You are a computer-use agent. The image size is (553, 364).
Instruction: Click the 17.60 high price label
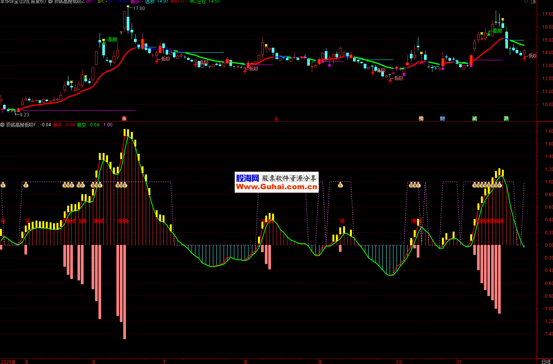pyautogui.click(x=139, y=8)
